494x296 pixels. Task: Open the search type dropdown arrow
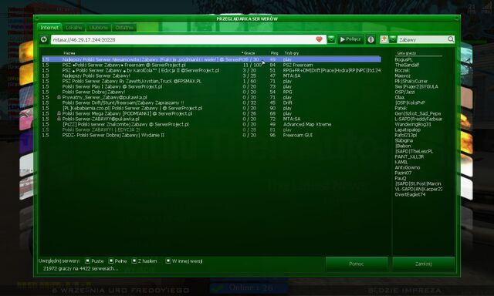(393, 39)
